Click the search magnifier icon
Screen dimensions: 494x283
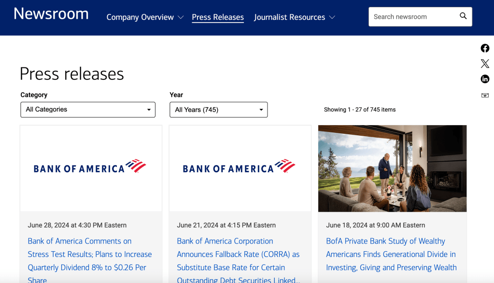tap(463, 16)
